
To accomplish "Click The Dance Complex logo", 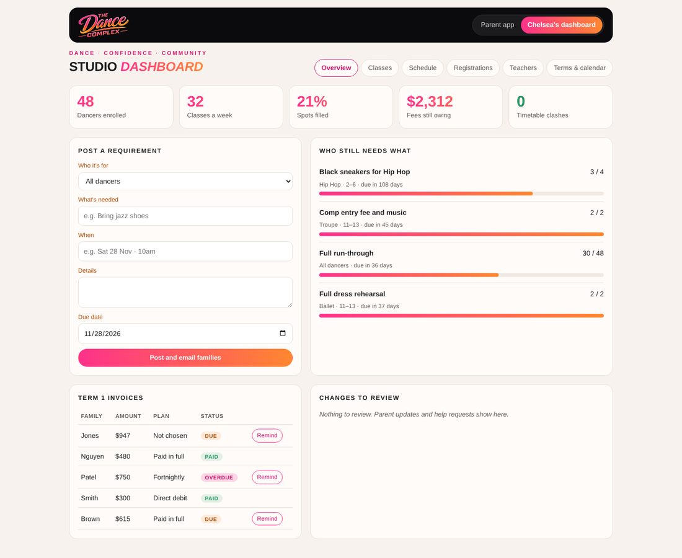I will pos(103,25).
